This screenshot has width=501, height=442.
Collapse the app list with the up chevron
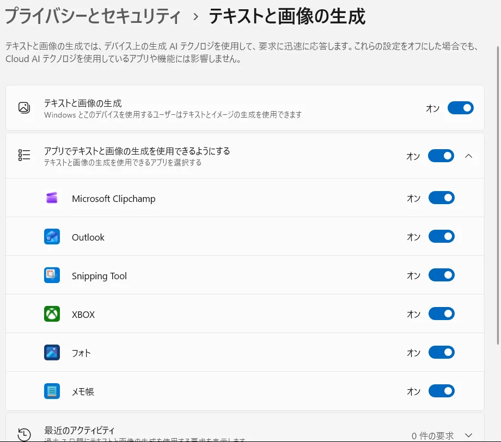coord(468,156)
